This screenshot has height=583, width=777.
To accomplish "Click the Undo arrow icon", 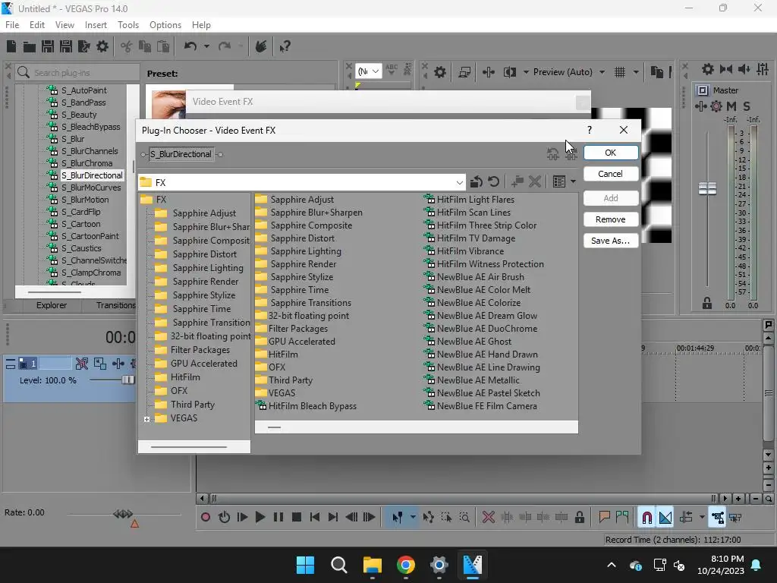I will [x=190, y=46].
